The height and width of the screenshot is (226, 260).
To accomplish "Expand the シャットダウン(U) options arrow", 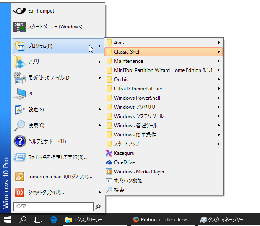I will (x=100, y=192).
